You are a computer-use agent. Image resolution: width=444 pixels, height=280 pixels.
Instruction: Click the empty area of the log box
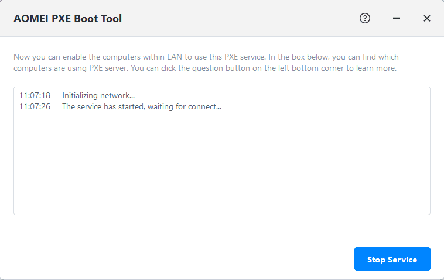tap(221, 164)
